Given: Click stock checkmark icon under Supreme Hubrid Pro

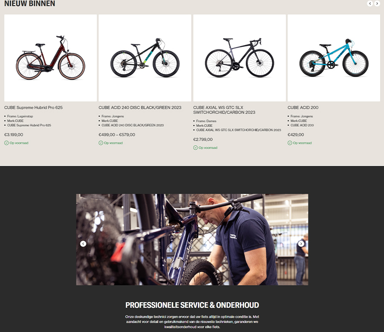Looking at the screenshot, I should pyautogui.click(x=6, y=143).
